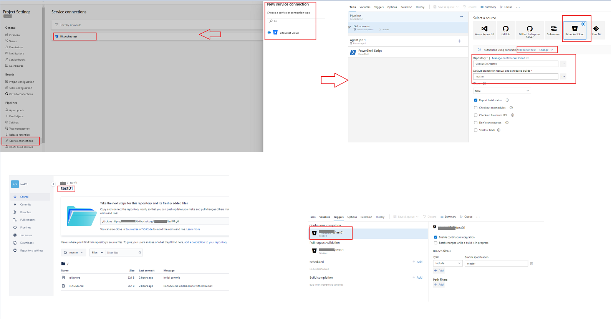The width and height of the screenshot is (611, 319).
Task: Switch to Options tab in the Triggers panel
Action: [x=352, y=217]
